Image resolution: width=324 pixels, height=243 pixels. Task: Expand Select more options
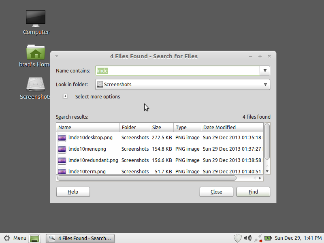click(x=65, y=96)
